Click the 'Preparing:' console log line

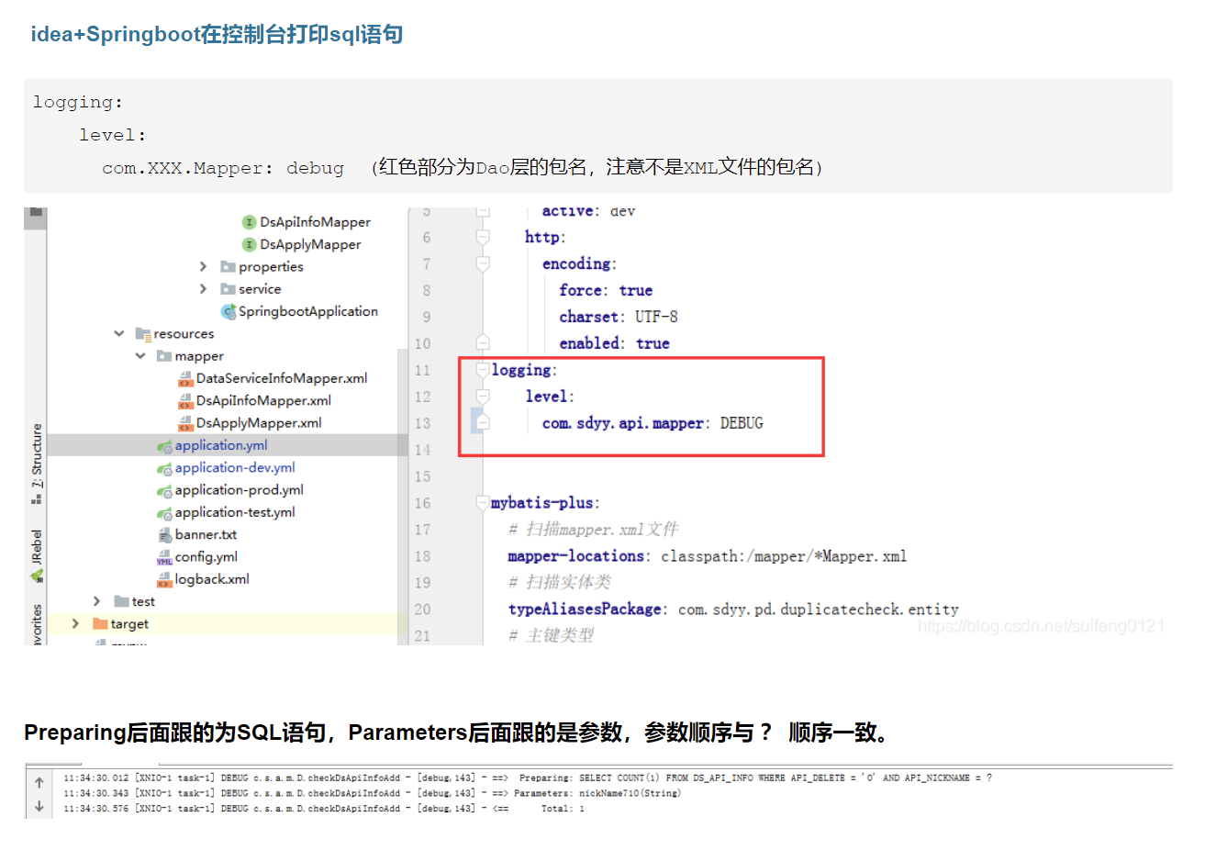click(528, 777)
